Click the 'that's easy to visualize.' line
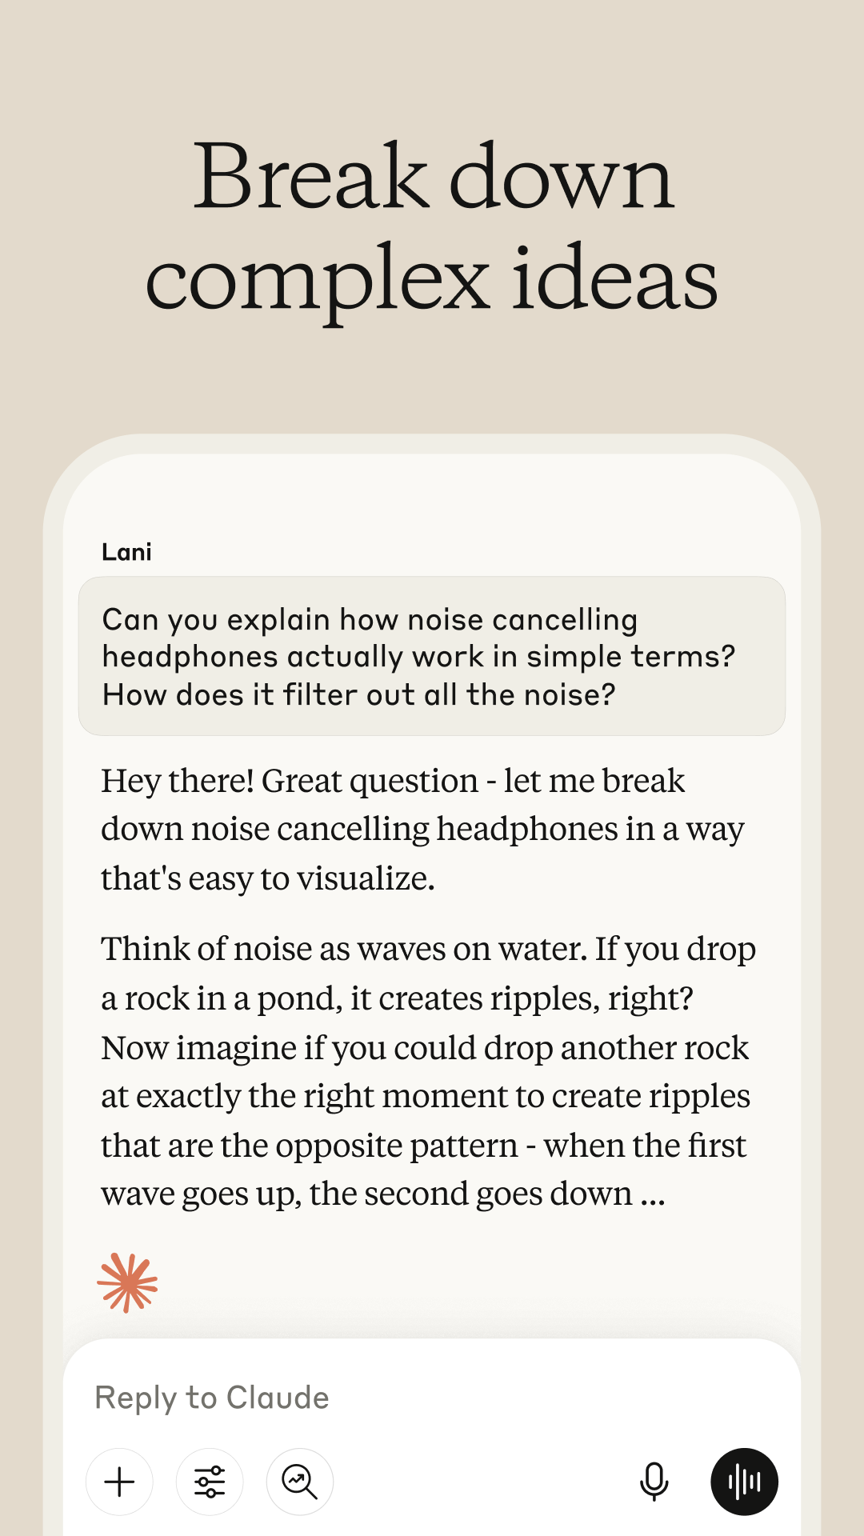This screenshot has height=1536, width=864. click(267, 878)
